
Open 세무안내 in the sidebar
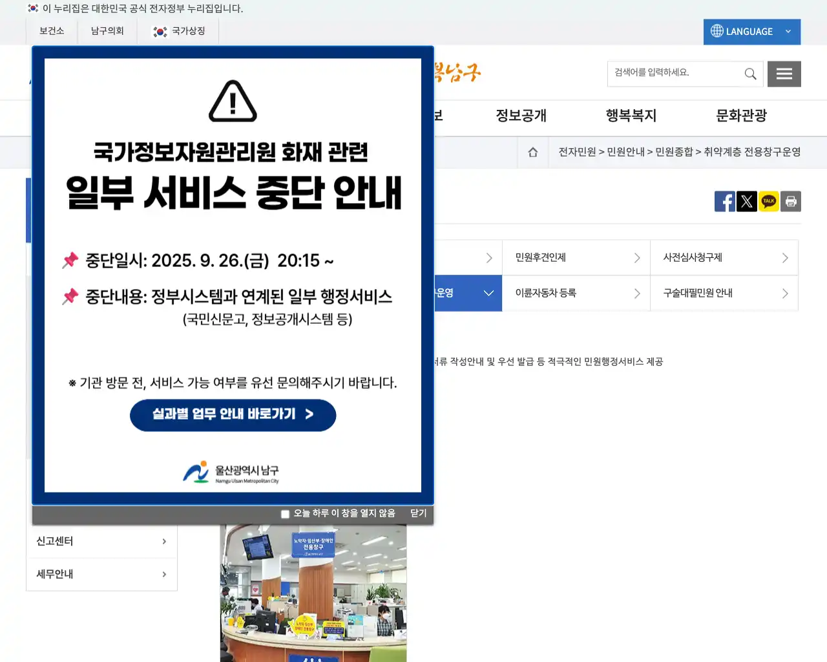pyautogui.click(x=101, y=574)
